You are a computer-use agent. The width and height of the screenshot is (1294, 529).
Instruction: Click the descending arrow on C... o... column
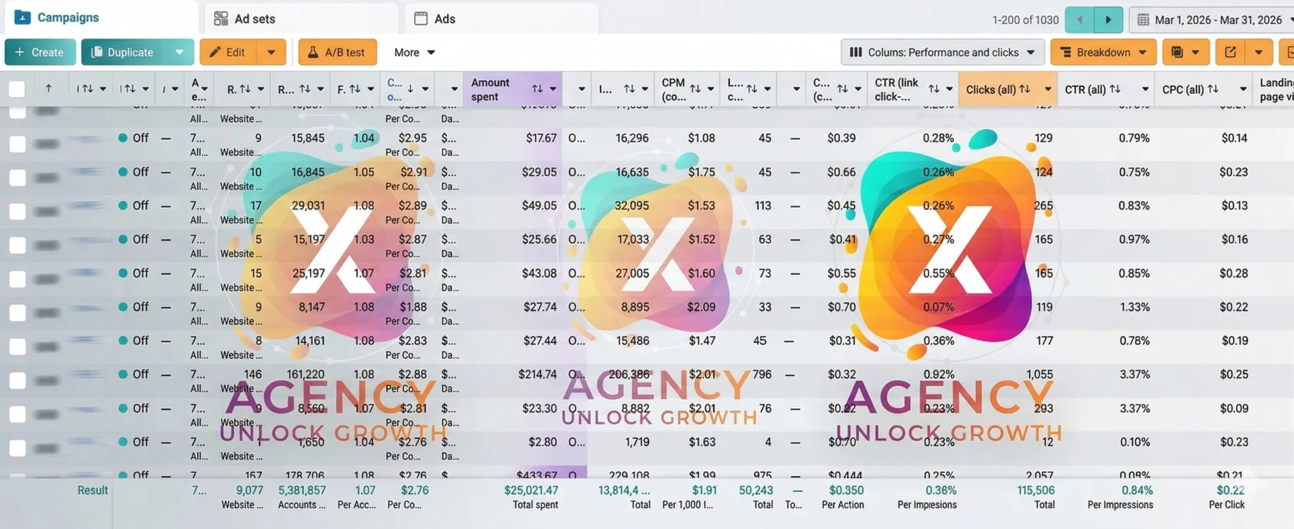(x=410, y=89)
